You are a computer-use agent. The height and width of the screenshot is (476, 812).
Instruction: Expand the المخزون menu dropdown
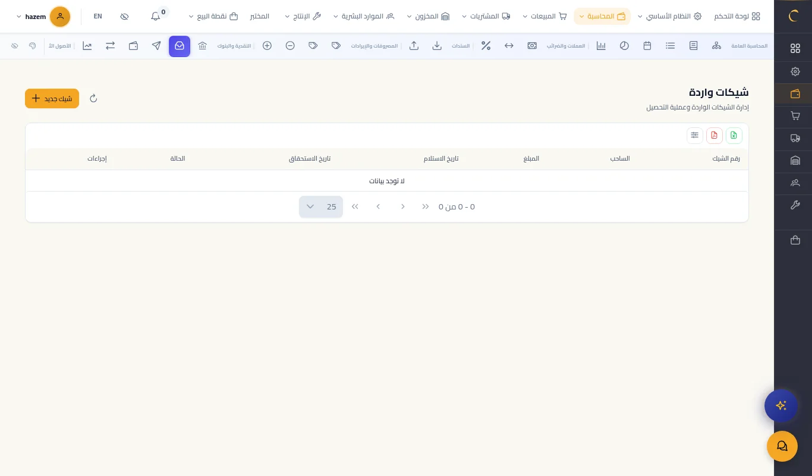click(428, 16)
